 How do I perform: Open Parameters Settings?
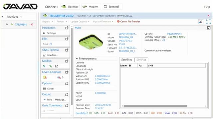[x=50, y=33]
